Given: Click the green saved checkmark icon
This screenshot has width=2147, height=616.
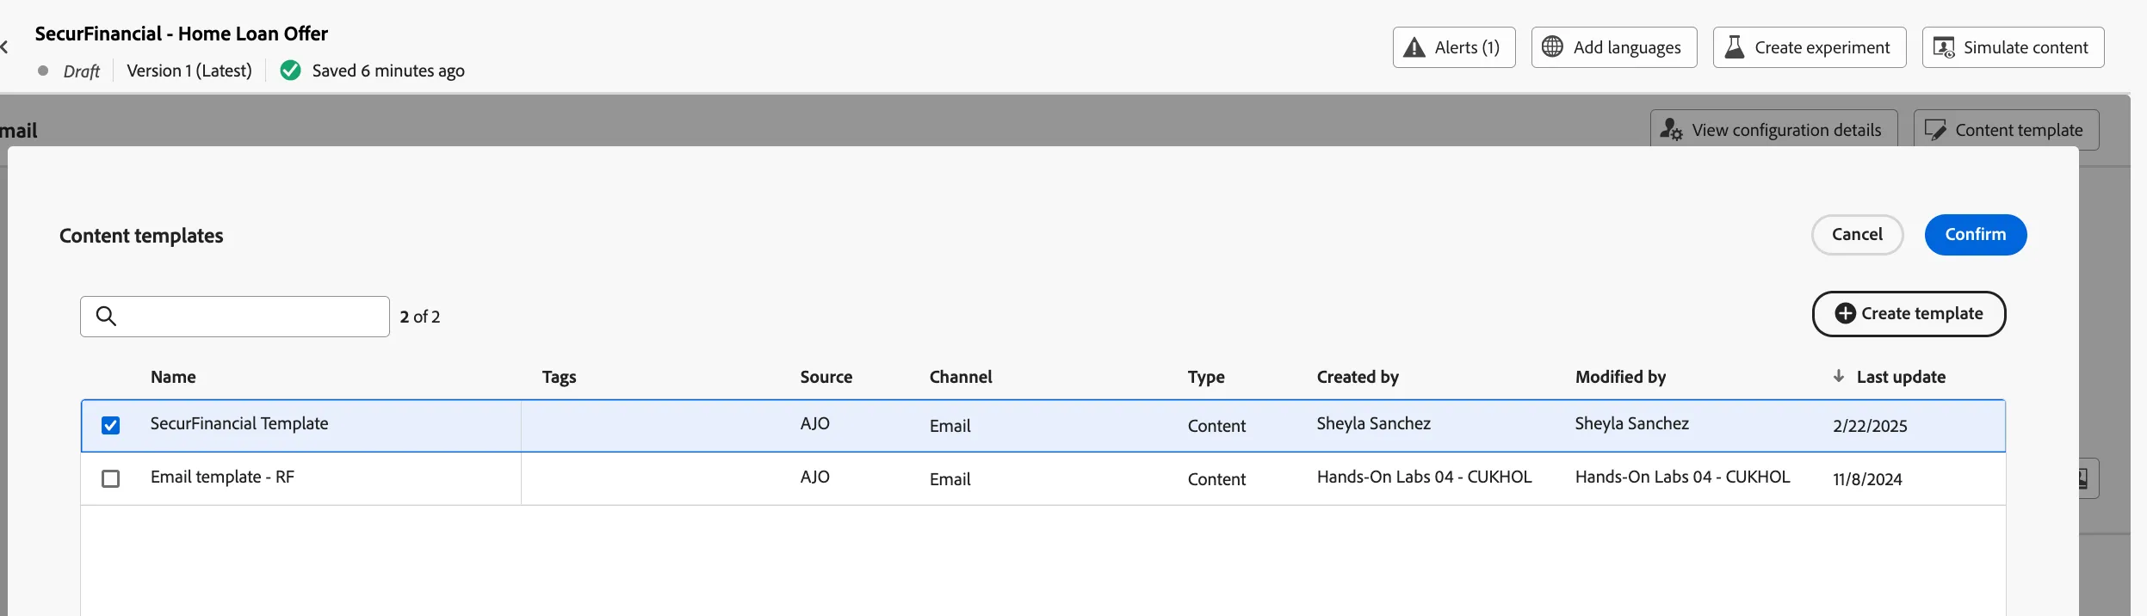Looking at the screenshot, I should click(291, 71).
